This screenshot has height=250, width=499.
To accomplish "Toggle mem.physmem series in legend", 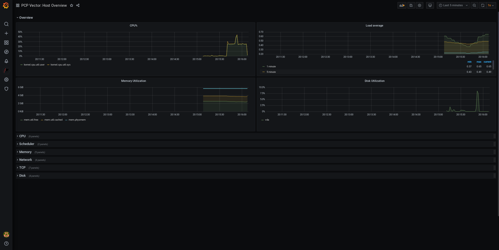I will (77, 120).
